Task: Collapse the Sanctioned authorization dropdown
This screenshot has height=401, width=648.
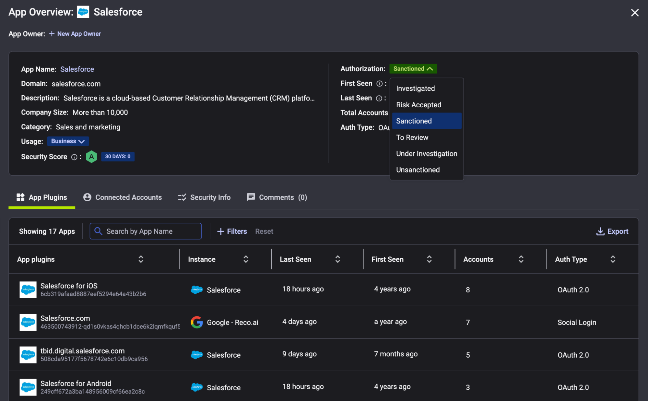Action: pos(413,69)
